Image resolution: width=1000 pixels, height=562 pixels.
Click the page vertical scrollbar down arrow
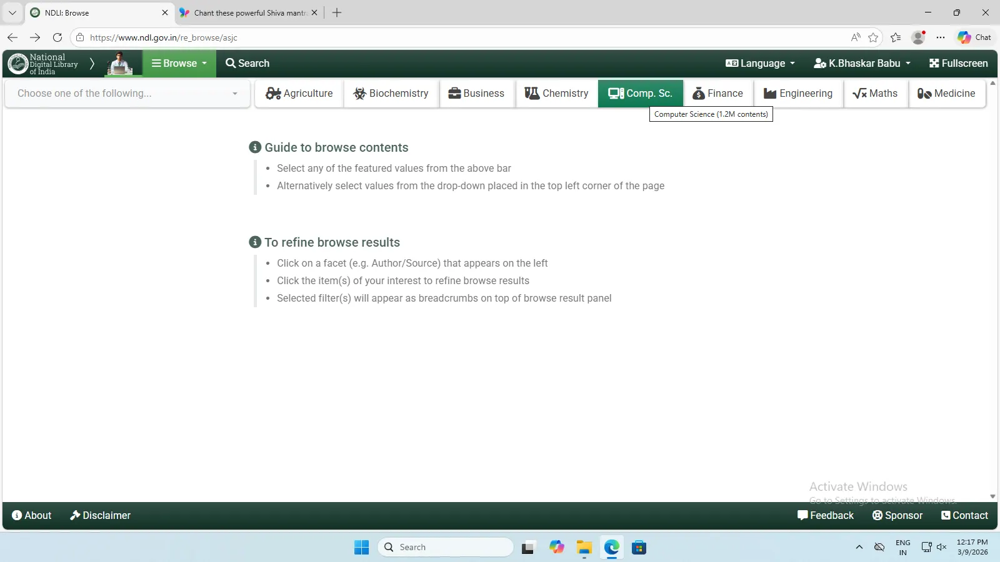coord(992,497)
